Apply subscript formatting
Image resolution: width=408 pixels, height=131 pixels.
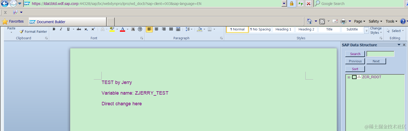coord(86,29)
